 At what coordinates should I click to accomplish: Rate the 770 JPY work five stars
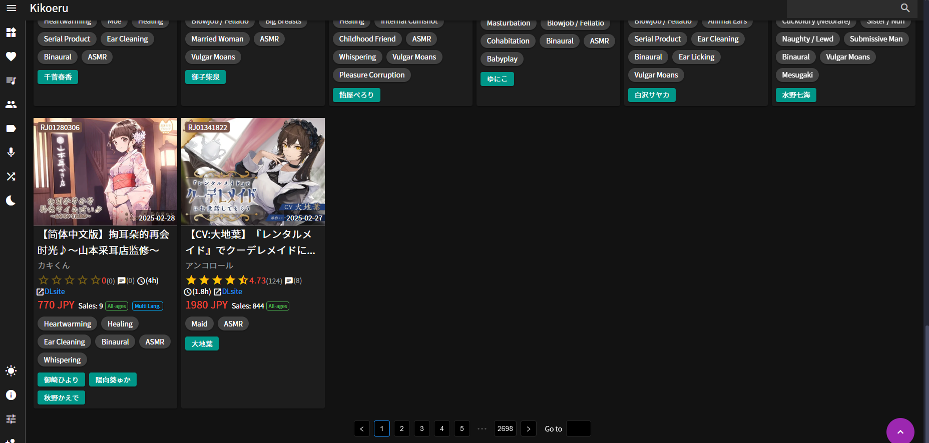click(x=96, y=280)
